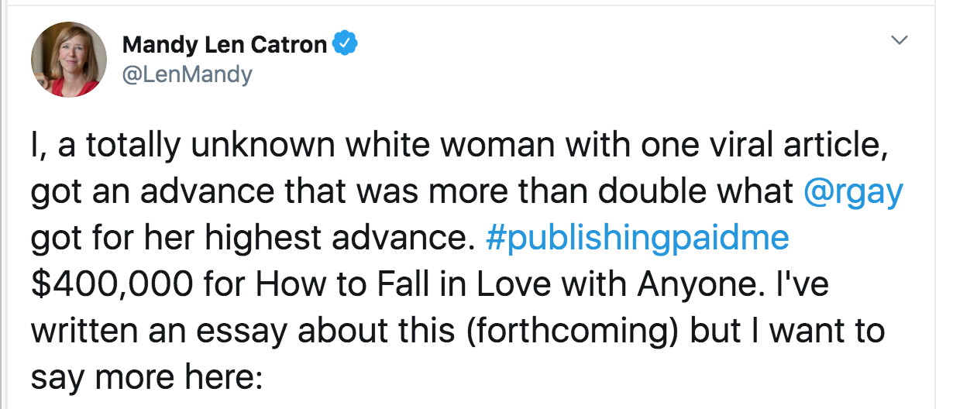This screenshot has height=409, width=953.
Task: Click the blue verified badge
Action: pyautogui.click(x=344, y=44)
